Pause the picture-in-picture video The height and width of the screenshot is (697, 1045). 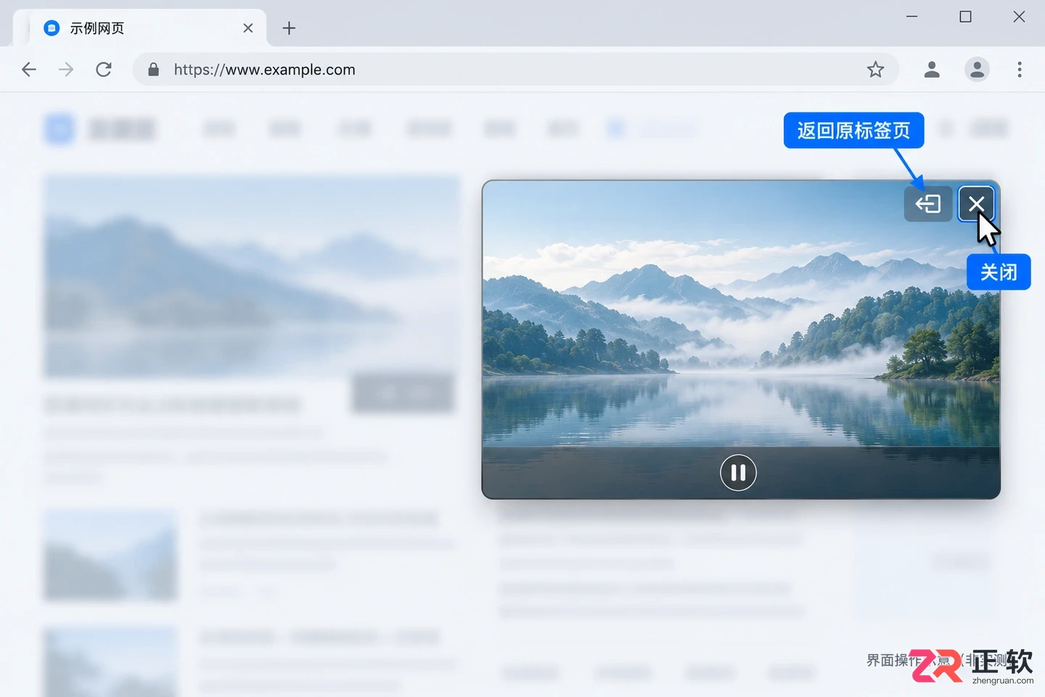pyautogui.click(x=738, y=473)
